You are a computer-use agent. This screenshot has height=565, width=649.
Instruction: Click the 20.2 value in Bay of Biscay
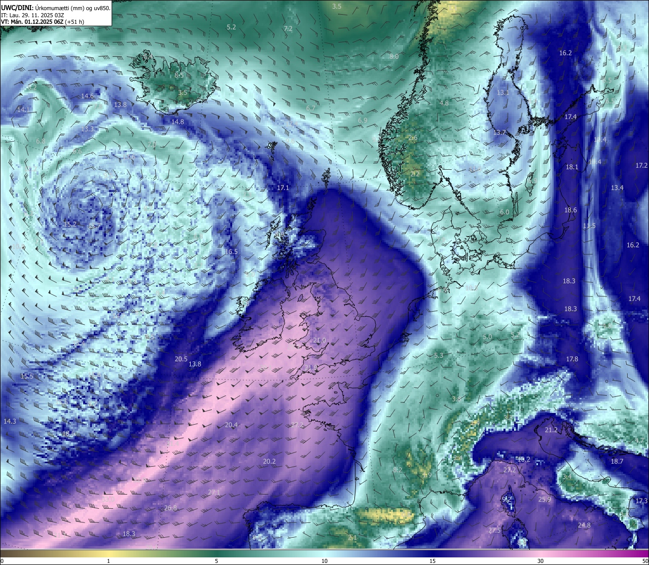[269, 461]
